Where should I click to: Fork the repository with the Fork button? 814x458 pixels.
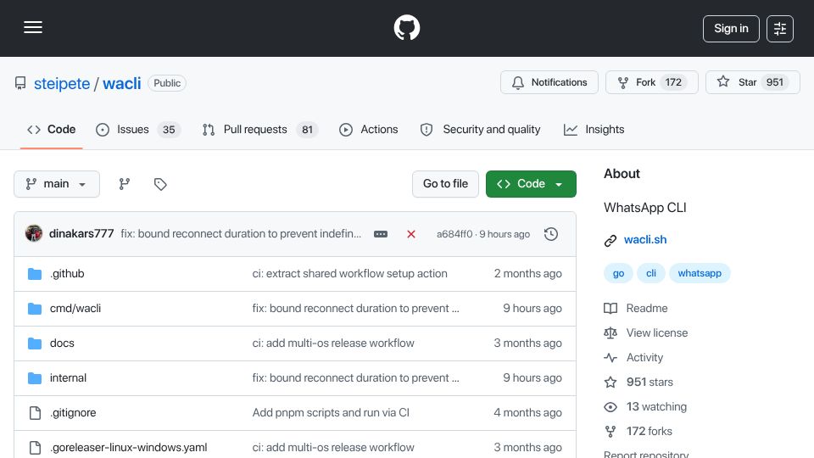(651, 82)
